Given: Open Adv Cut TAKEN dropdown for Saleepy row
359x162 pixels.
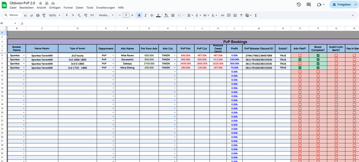Looking at the screenshot, I should tap(174, 64).
